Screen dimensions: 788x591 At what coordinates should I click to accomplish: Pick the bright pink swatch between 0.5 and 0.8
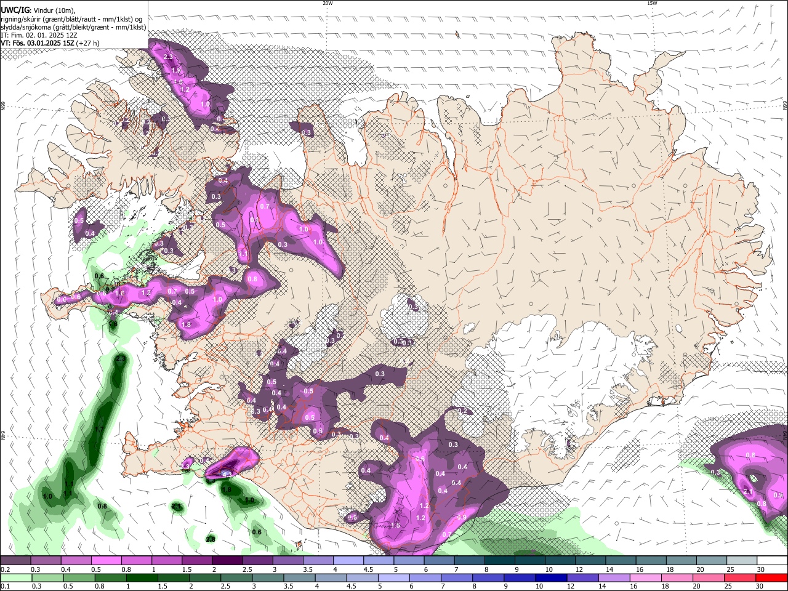[x=107, y=560]
